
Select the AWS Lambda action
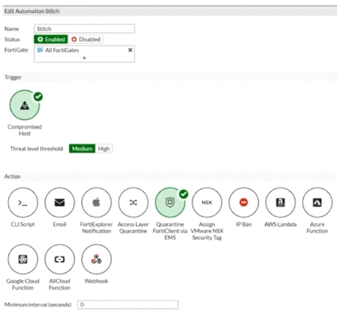click(x=280, y=203)
